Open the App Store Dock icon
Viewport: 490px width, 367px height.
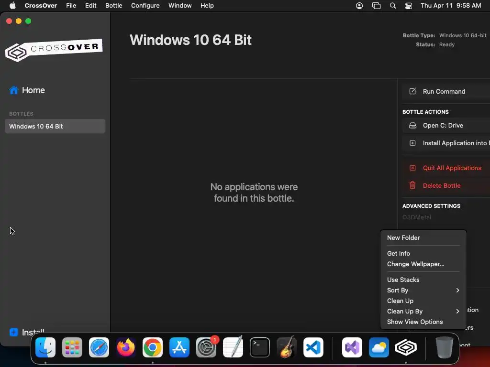pos(179,347)
